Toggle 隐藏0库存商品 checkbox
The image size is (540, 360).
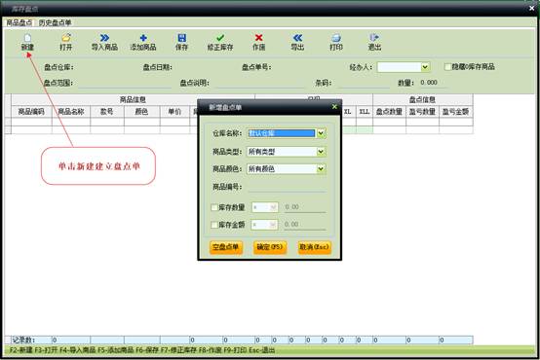point(447,67)
